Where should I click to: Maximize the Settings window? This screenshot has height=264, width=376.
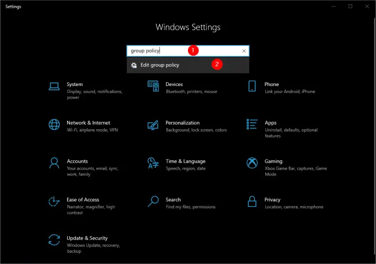click(x=351, y=6)
